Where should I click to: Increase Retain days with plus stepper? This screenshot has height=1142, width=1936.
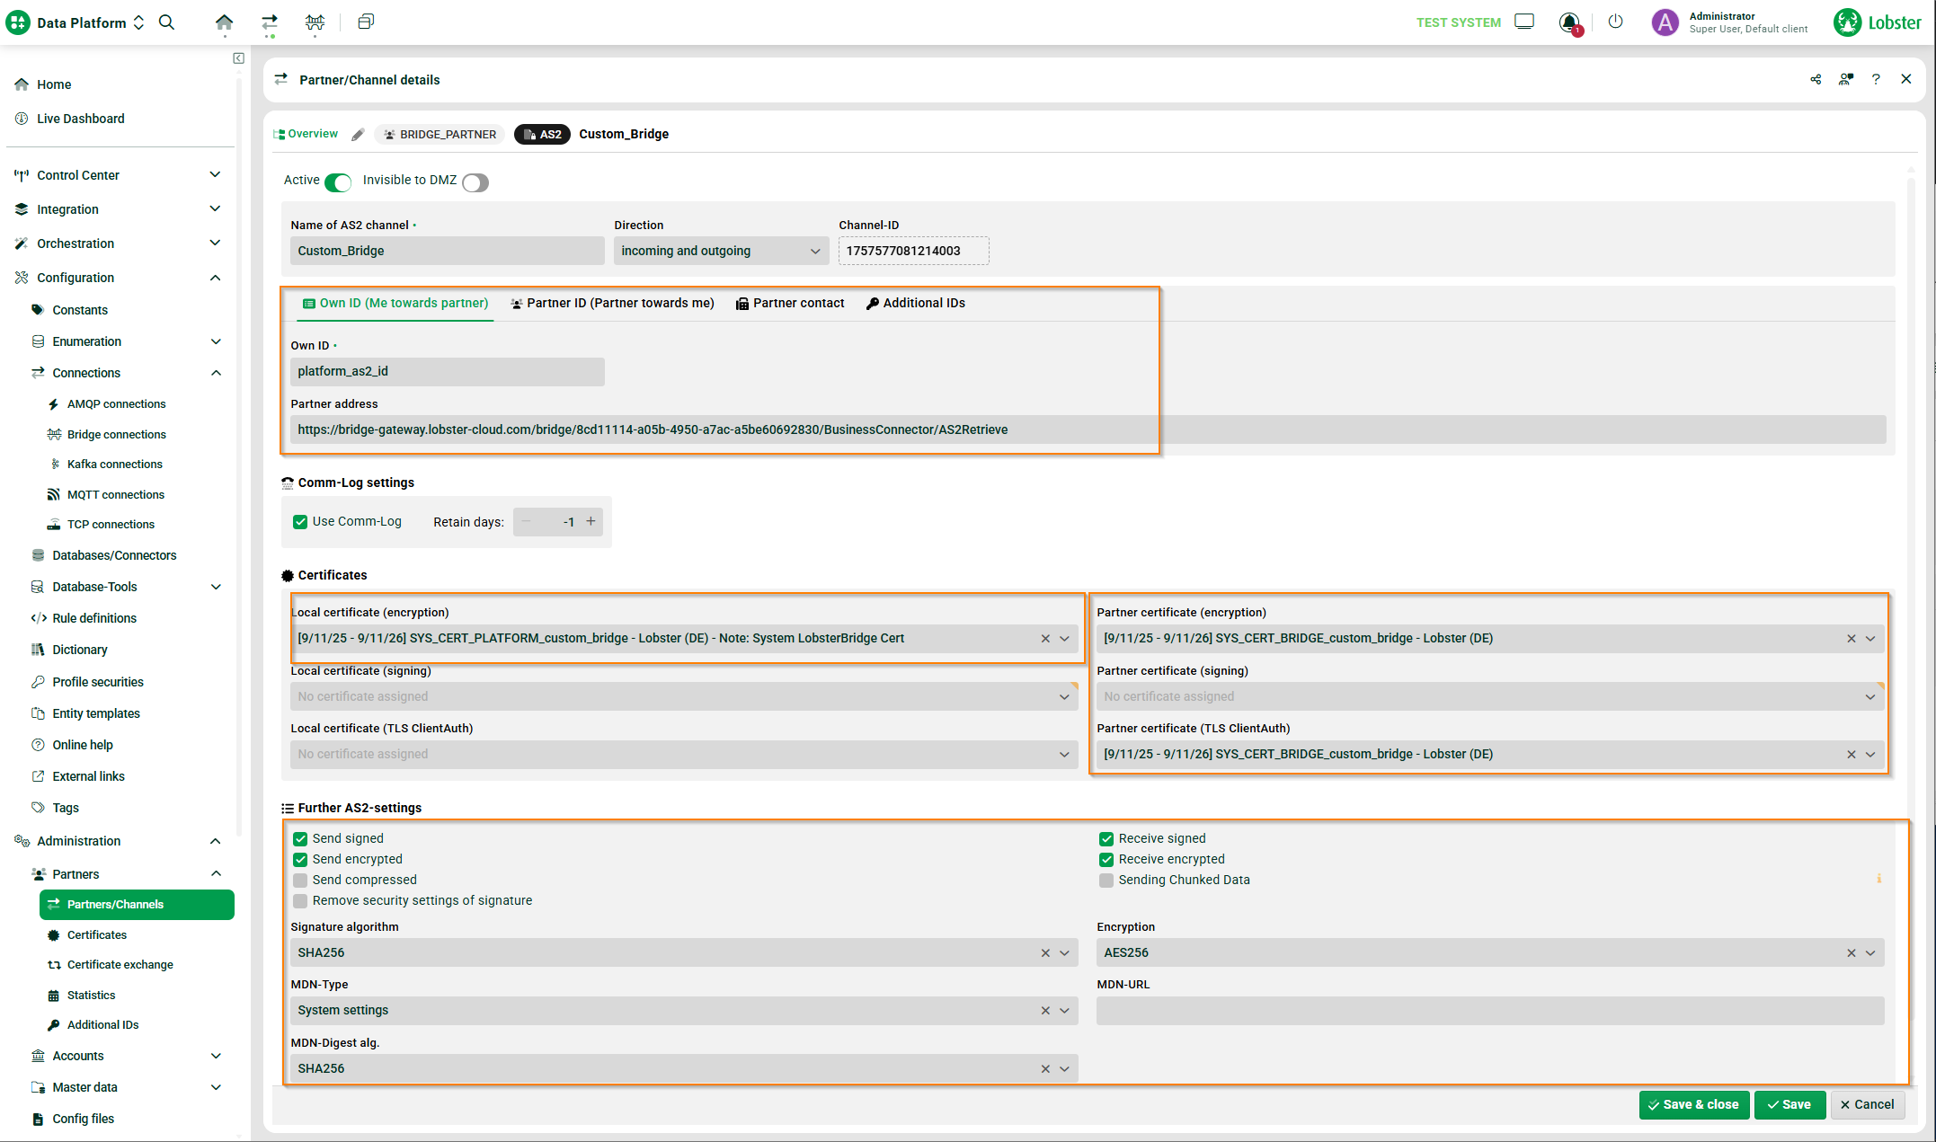click(x=591, y=521)
